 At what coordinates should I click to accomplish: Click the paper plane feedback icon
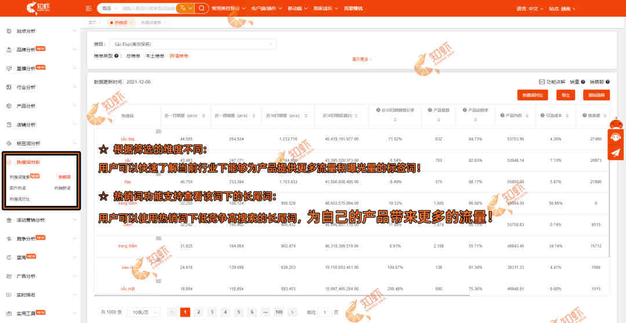point(616,153)
